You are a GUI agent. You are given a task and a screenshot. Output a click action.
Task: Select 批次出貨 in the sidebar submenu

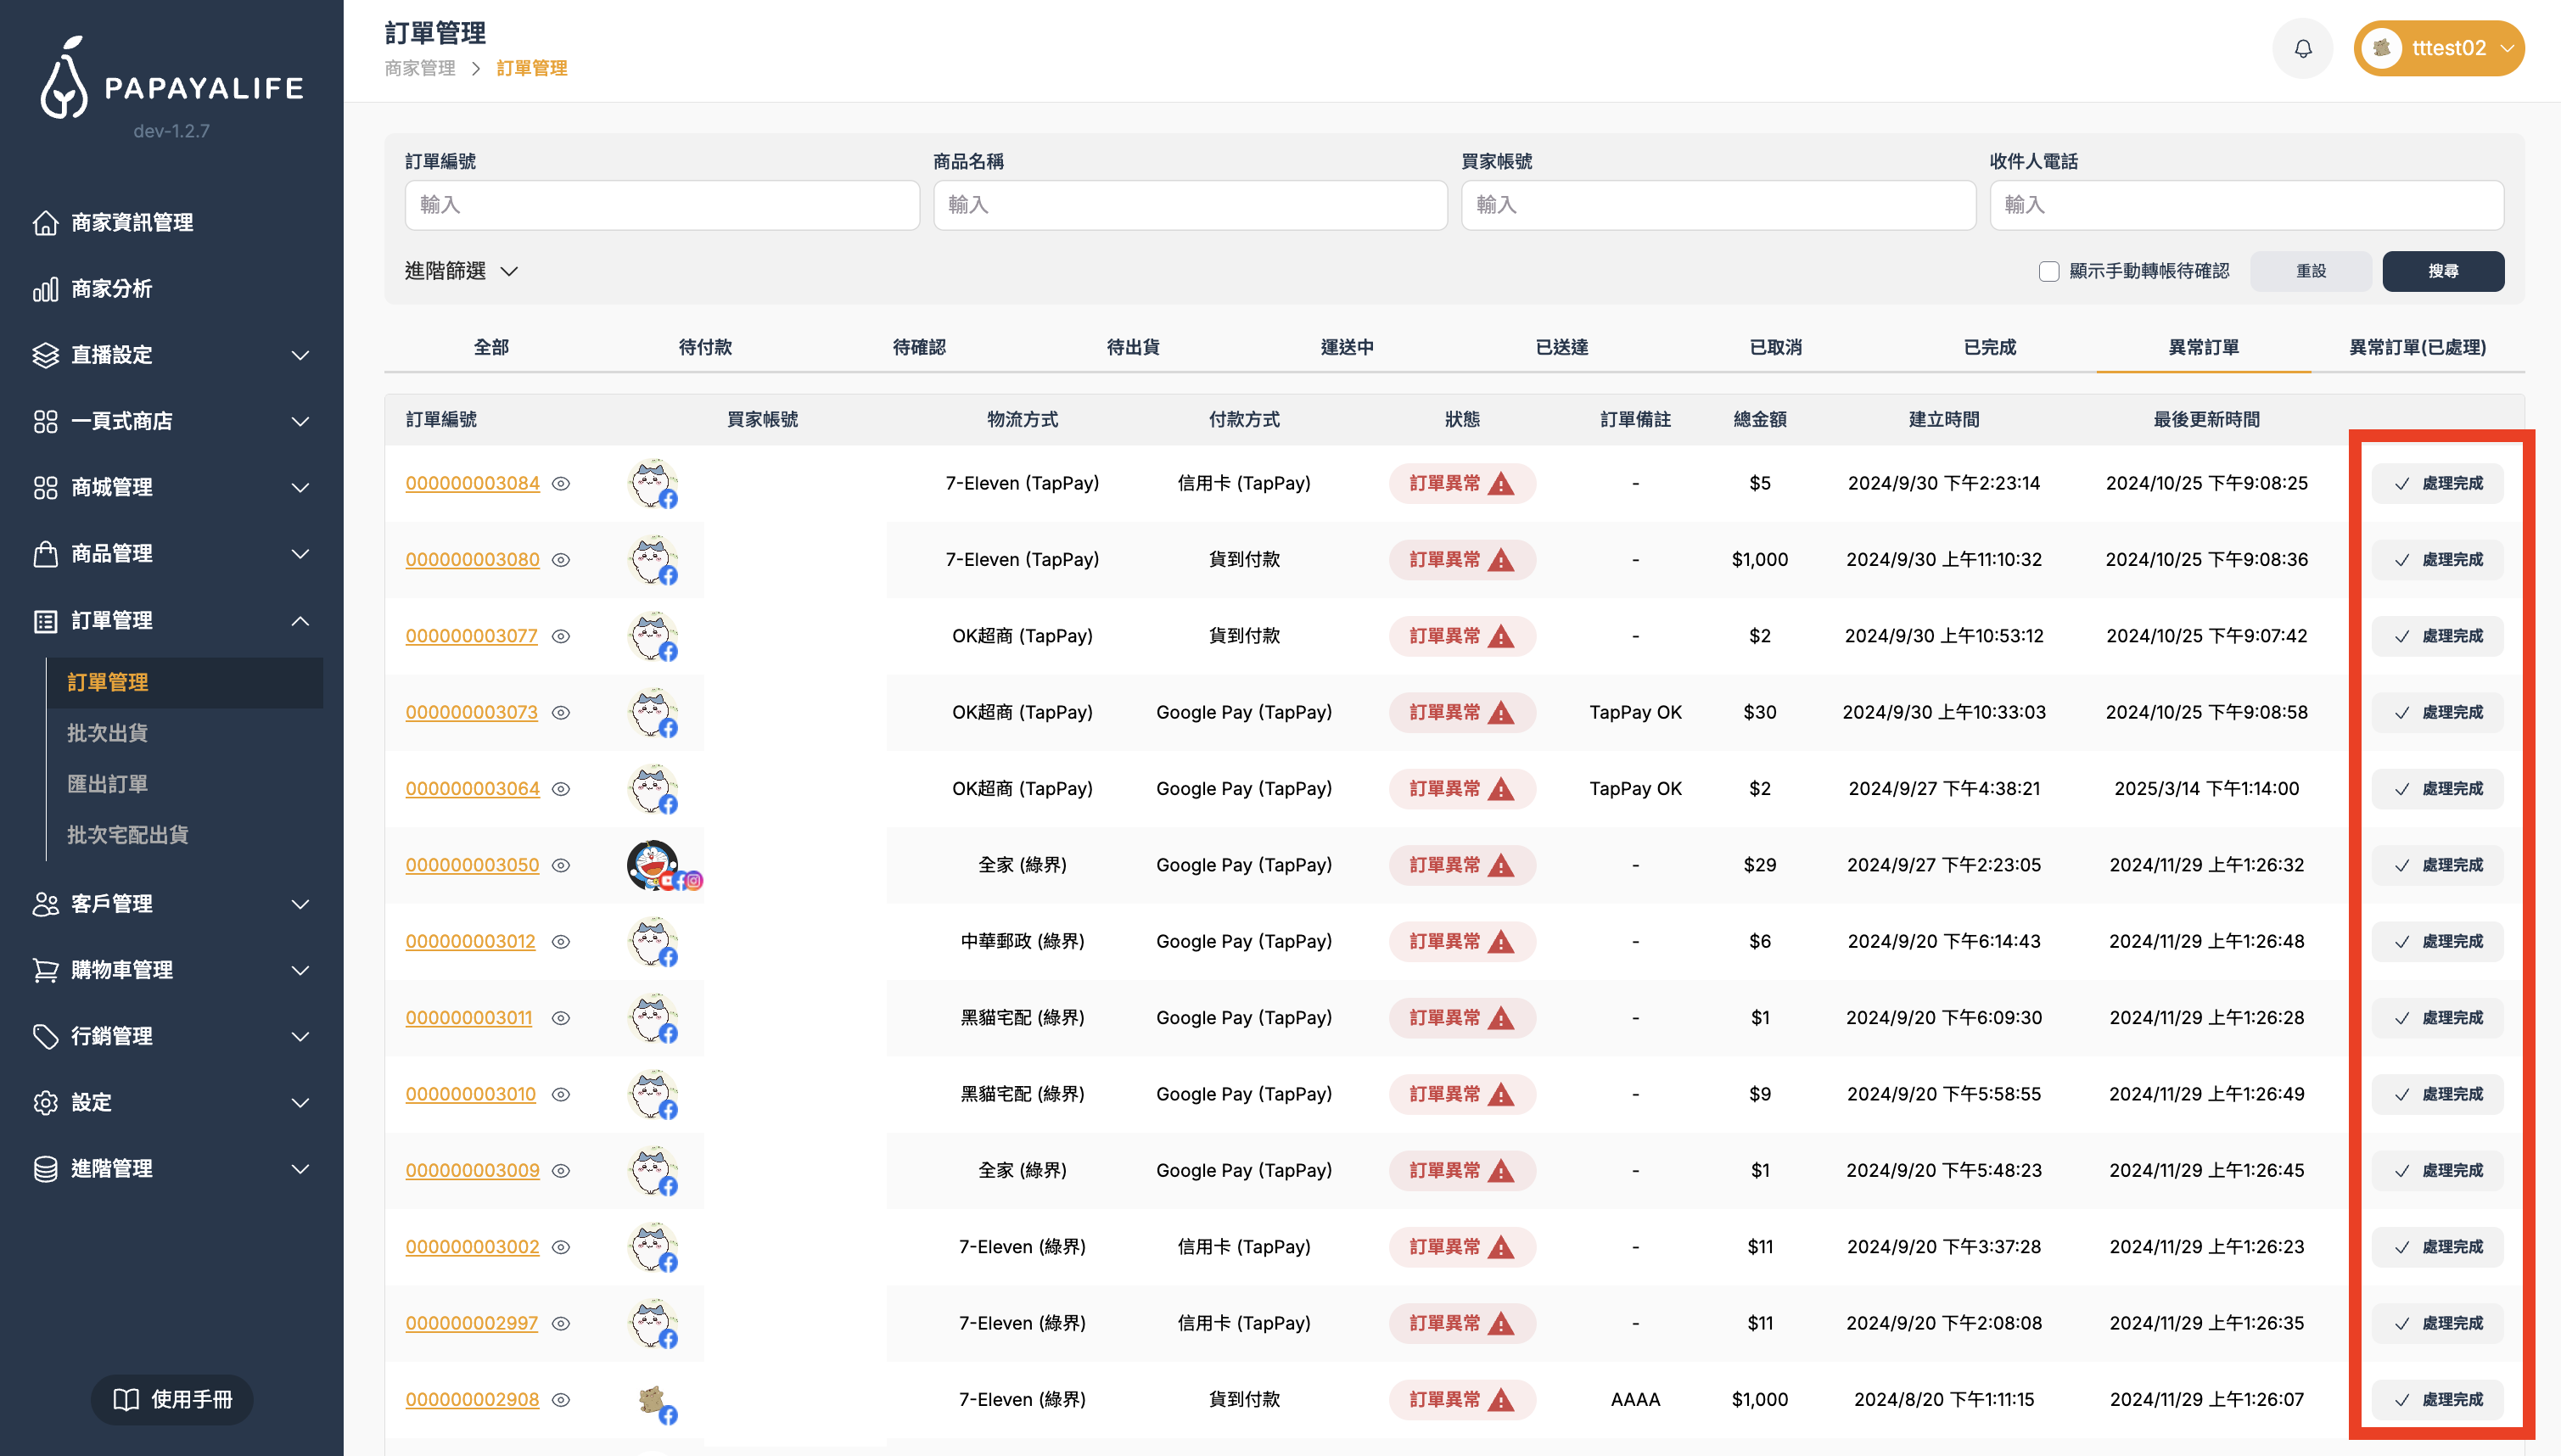107,733
